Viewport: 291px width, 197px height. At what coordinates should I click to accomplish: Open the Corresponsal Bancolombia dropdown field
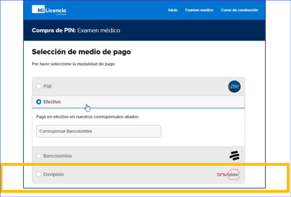(99, 131)
